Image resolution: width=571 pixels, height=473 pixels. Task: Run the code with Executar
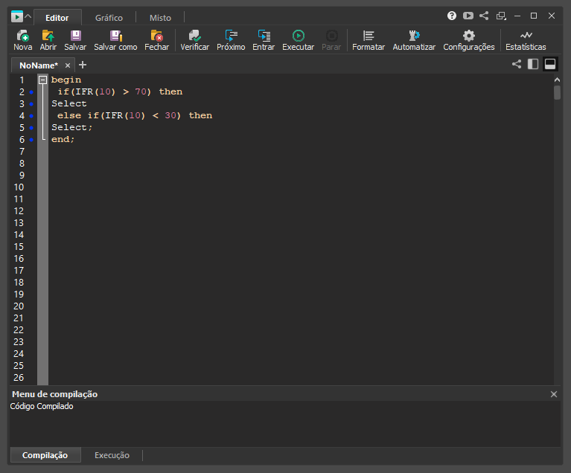pos(299,40)
